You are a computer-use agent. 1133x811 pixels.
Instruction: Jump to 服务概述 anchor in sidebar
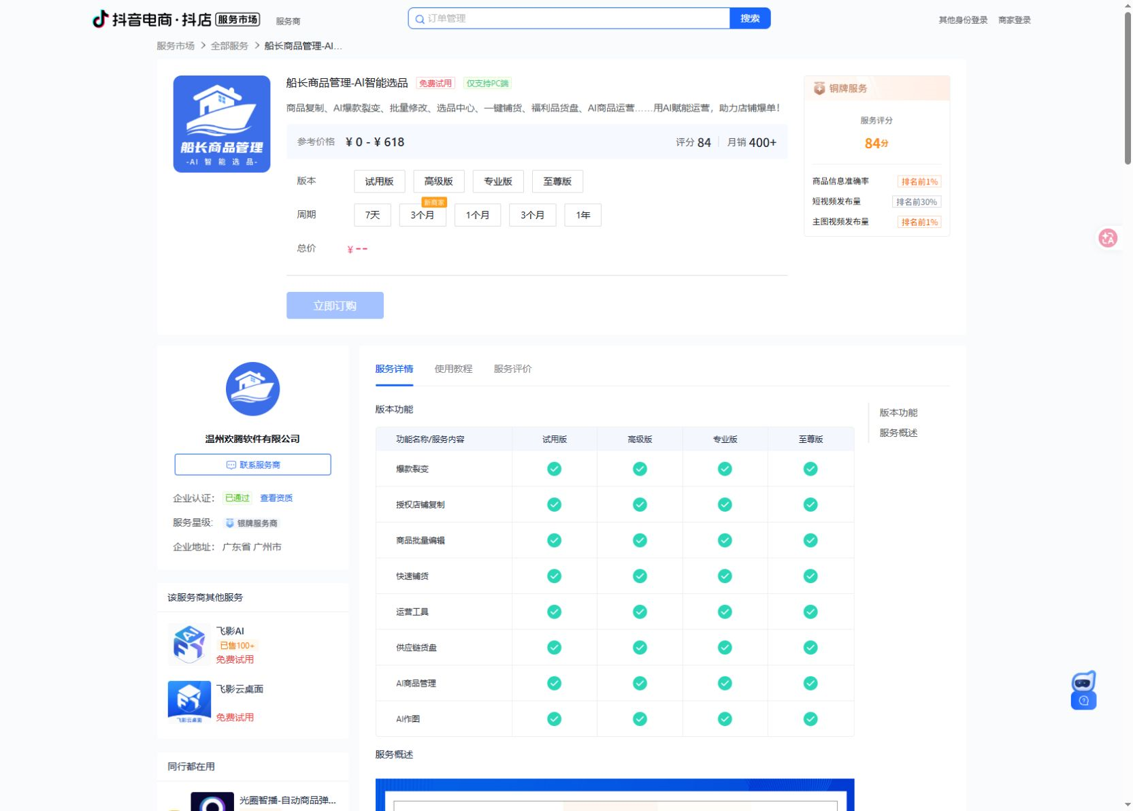coord(898,433)
